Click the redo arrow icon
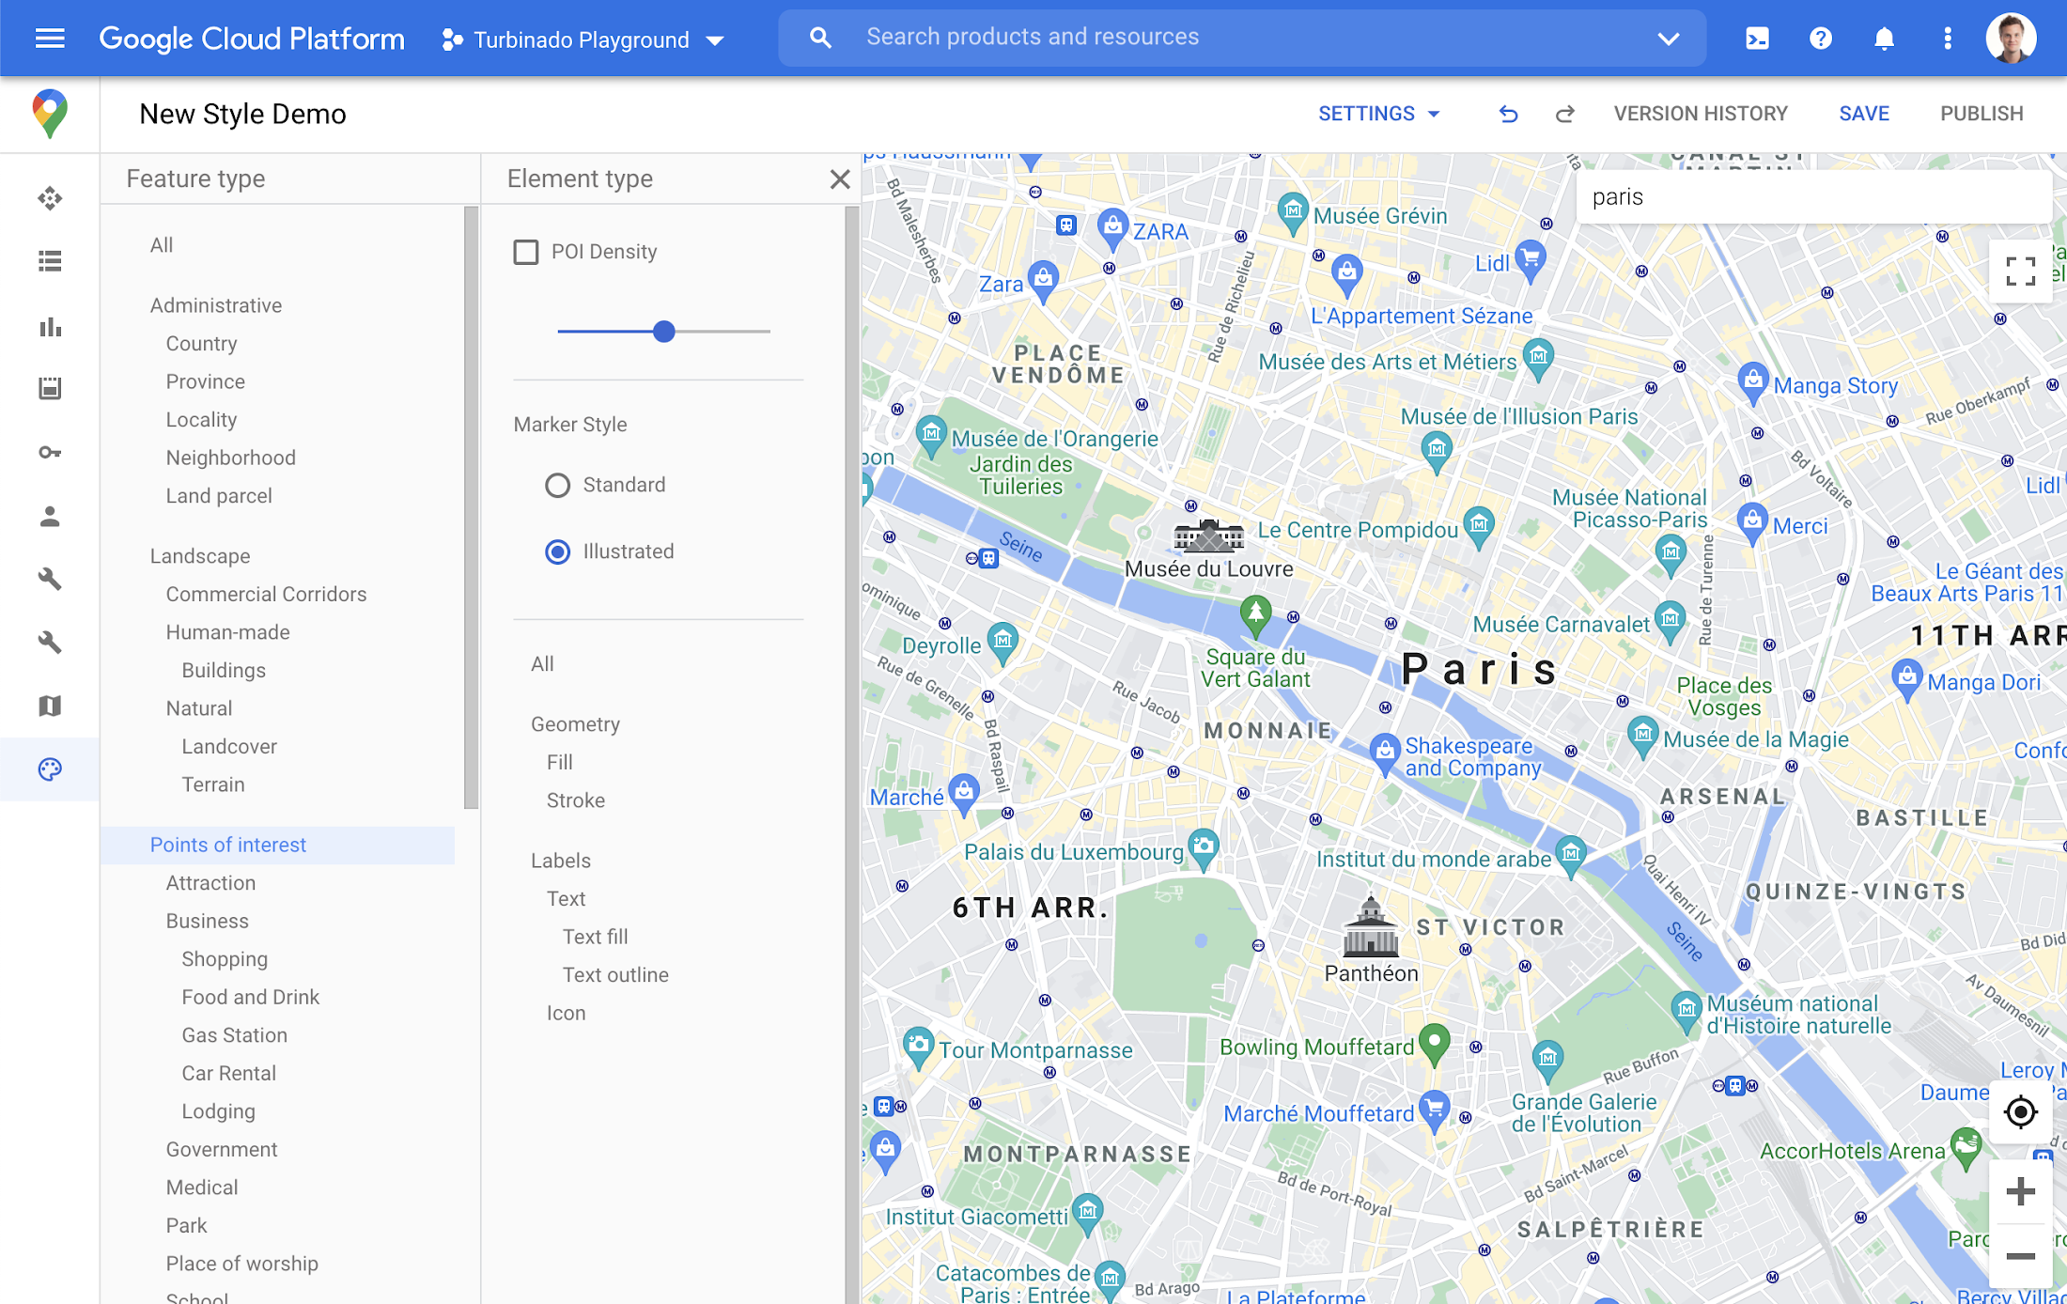Viewport: 2067px width, 1304px height. 1562,113
